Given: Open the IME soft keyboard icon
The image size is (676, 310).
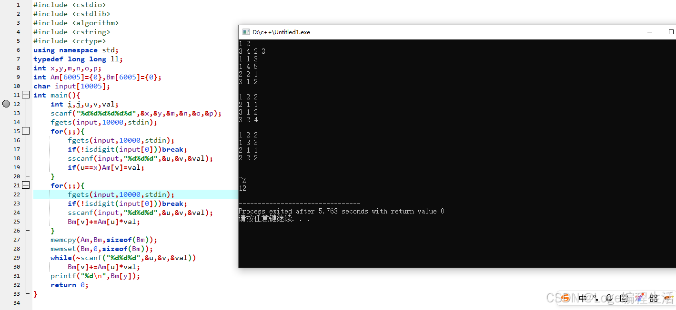Looking at the screenshot, I should (624, 298).
